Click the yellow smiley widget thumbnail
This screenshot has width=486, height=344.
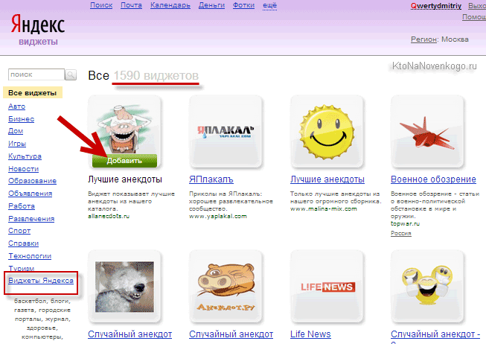327,132
